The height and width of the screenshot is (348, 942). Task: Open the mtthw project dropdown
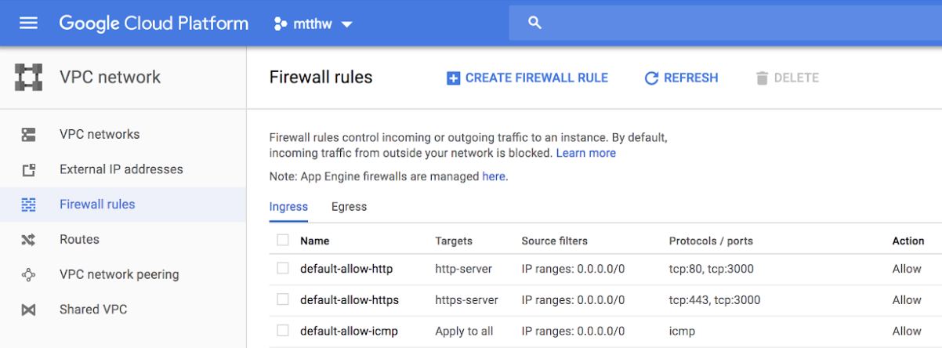[313, 24]
